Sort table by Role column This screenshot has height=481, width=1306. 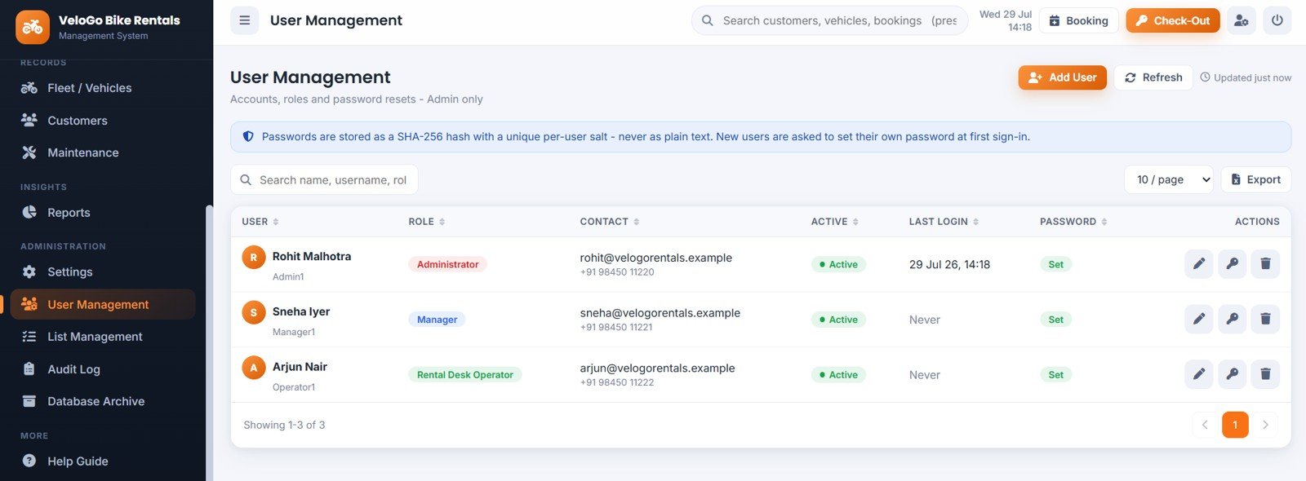427,222
